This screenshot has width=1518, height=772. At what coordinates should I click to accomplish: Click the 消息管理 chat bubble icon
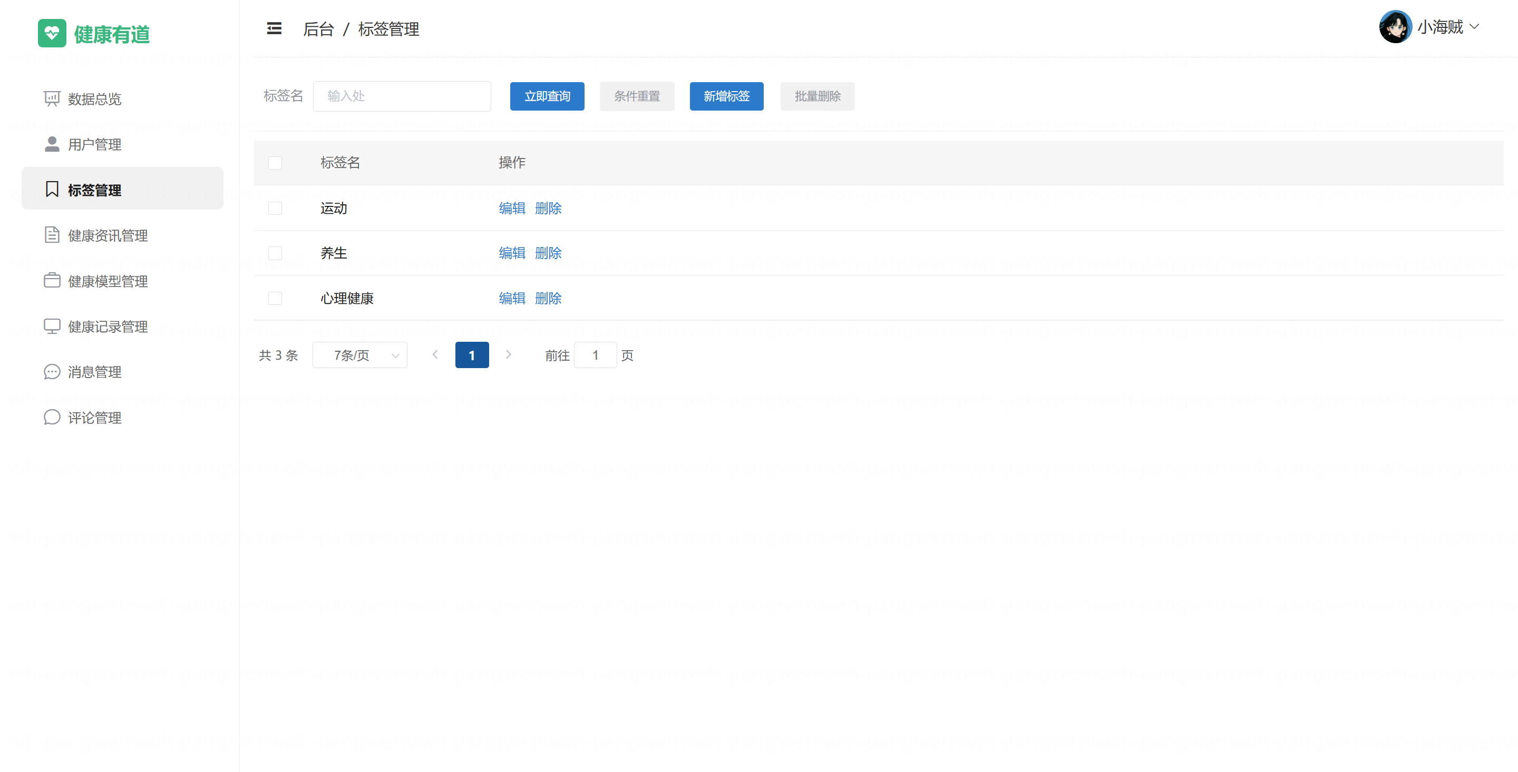coord(52,372)
